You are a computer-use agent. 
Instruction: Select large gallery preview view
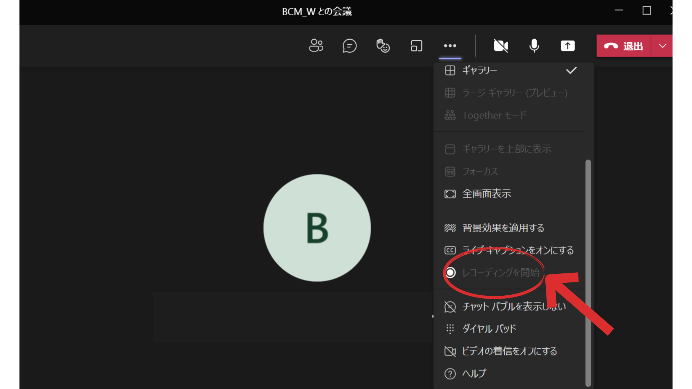[514, 93]
